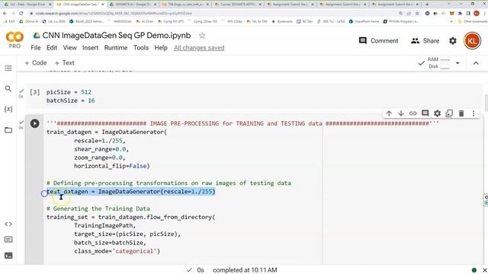The image size is (488, 274).
Task: Click the 'target_size=(picSize, picSize),' code line
Action: point(127,234)
